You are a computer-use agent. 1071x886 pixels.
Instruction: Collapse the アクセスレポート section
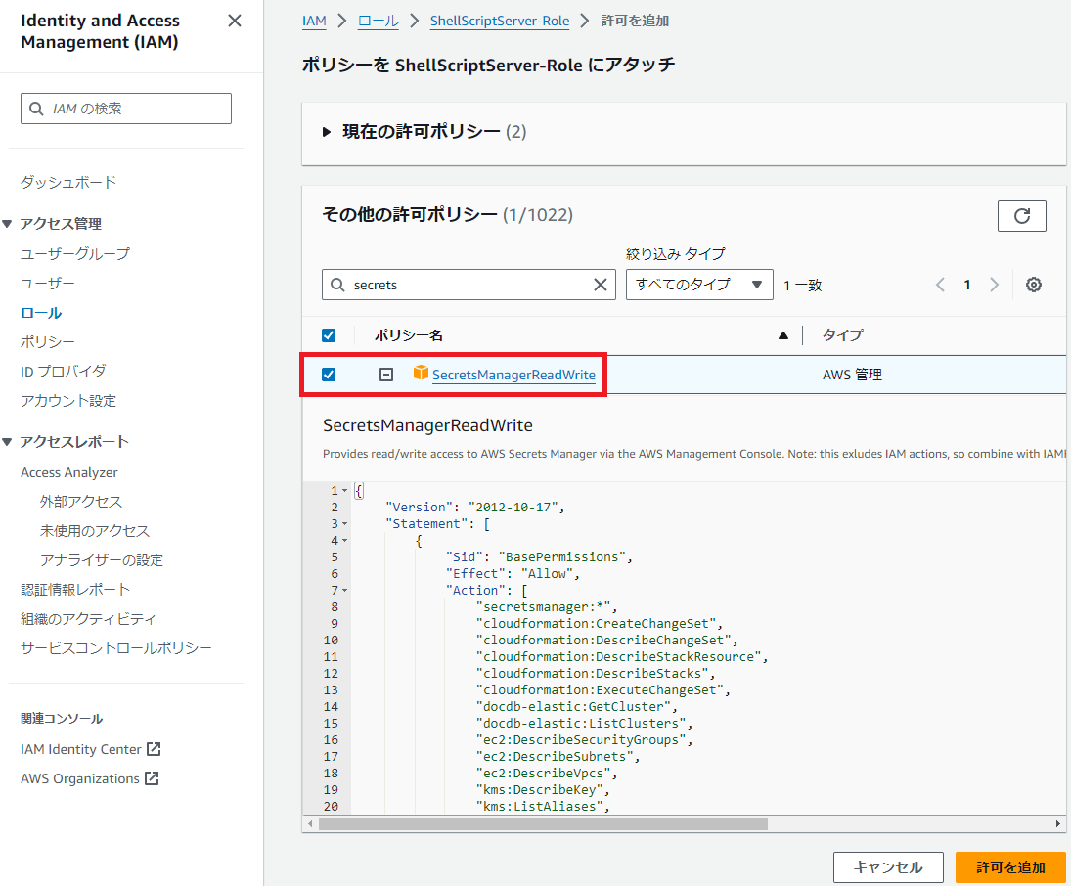[x=8, y=442]
